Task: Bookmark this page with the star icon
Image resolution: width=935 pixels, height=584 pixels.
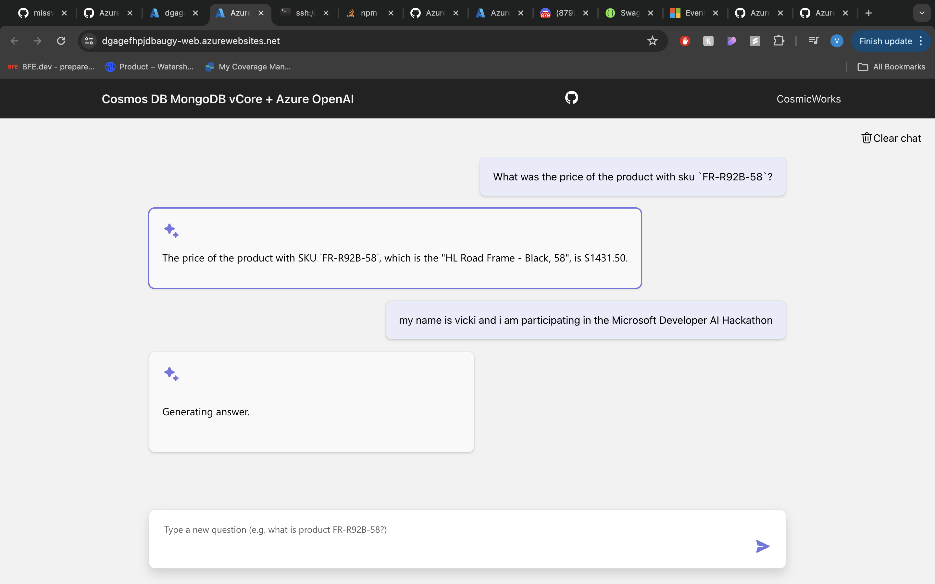Action: [652, 41]
